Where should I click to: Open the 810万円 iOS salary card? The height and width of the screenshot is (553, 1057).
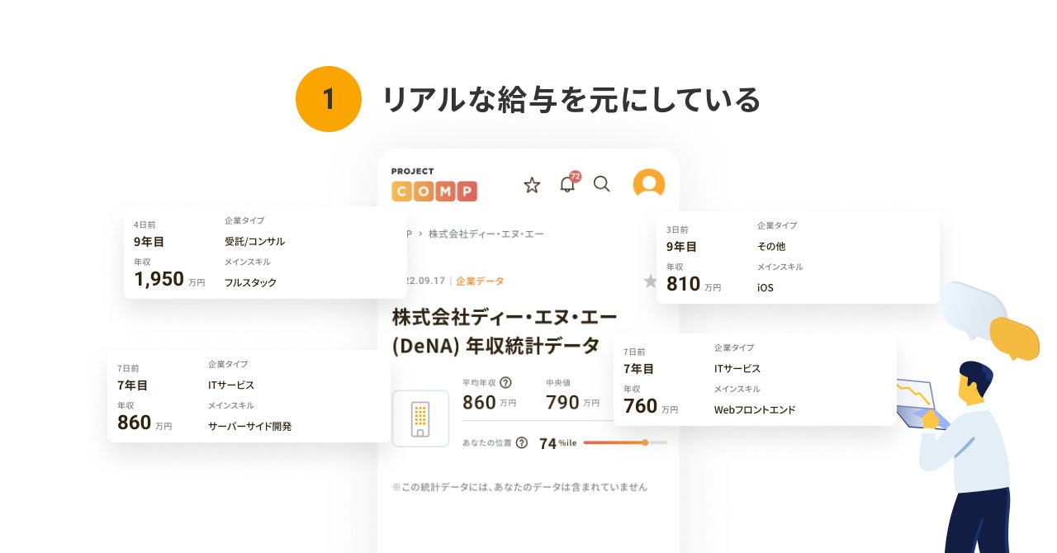tap(797, 257)
